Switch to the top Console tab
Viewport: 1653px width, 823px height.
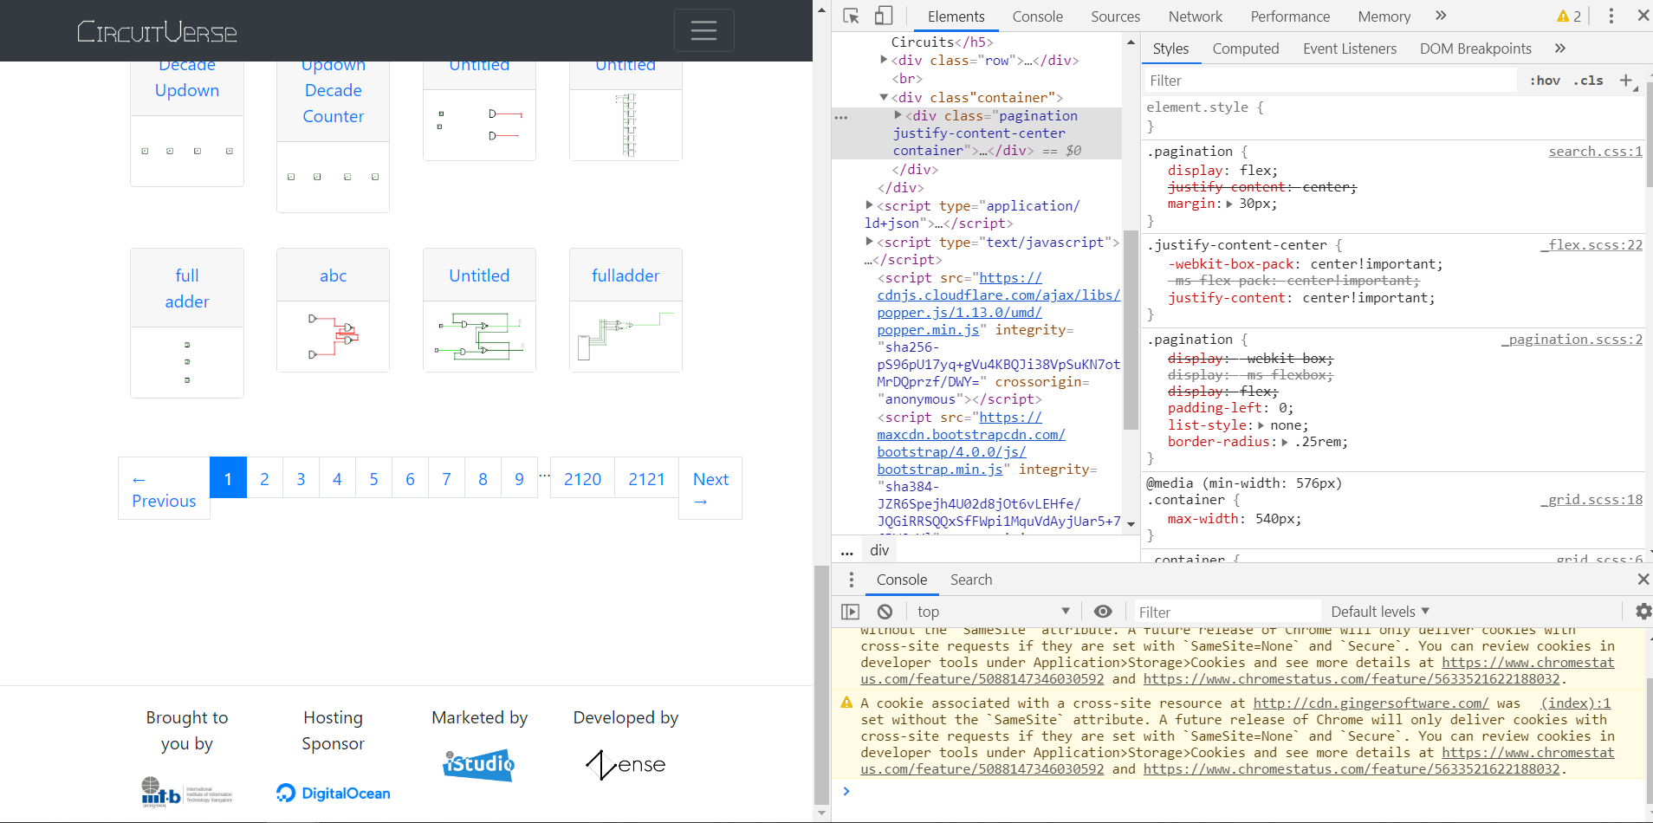click(1037, 16)
